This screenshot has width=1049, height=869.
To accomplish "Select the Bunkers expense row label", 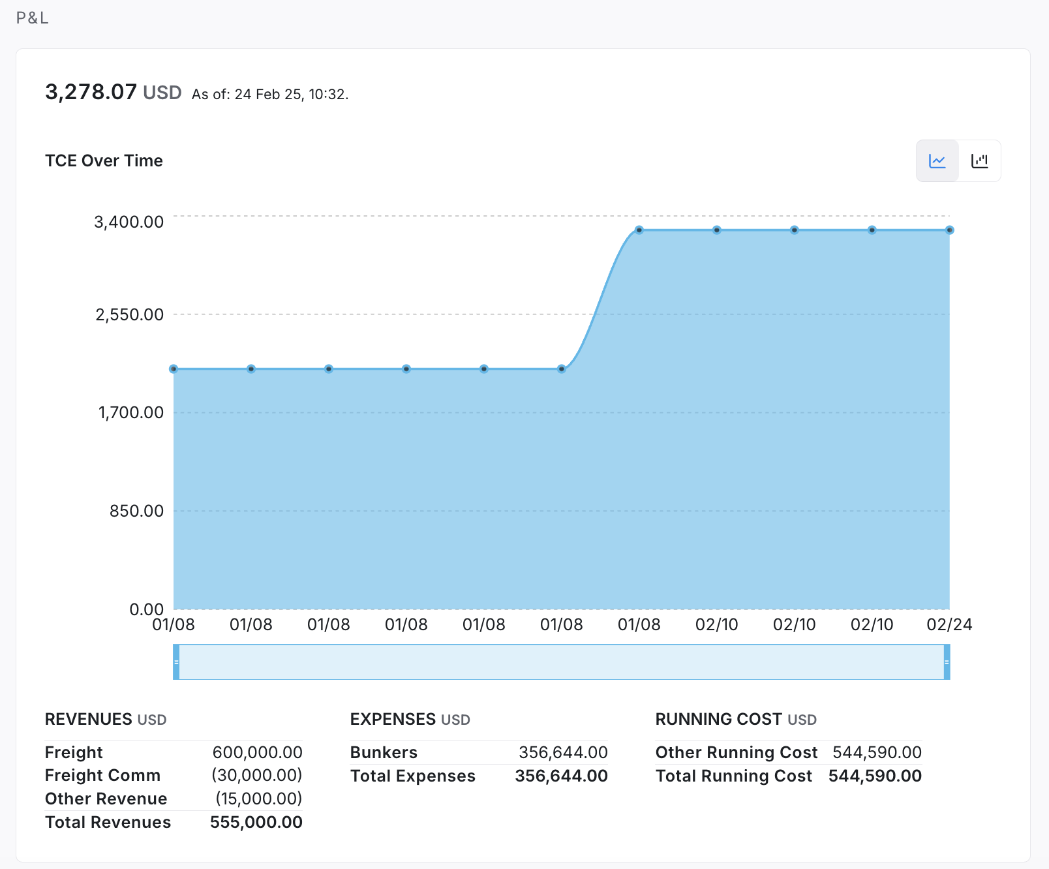I will click(384, 753).
